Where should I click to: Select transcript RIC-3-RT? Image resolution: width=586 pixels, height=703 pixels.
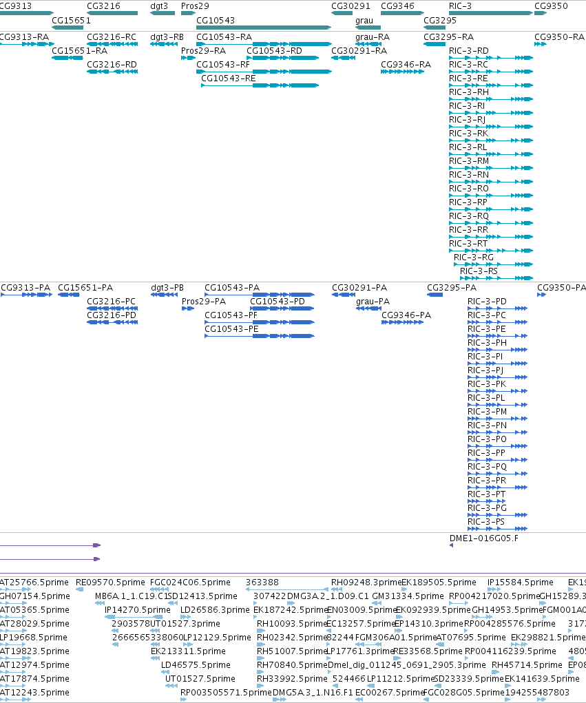(x=468, y=244)
